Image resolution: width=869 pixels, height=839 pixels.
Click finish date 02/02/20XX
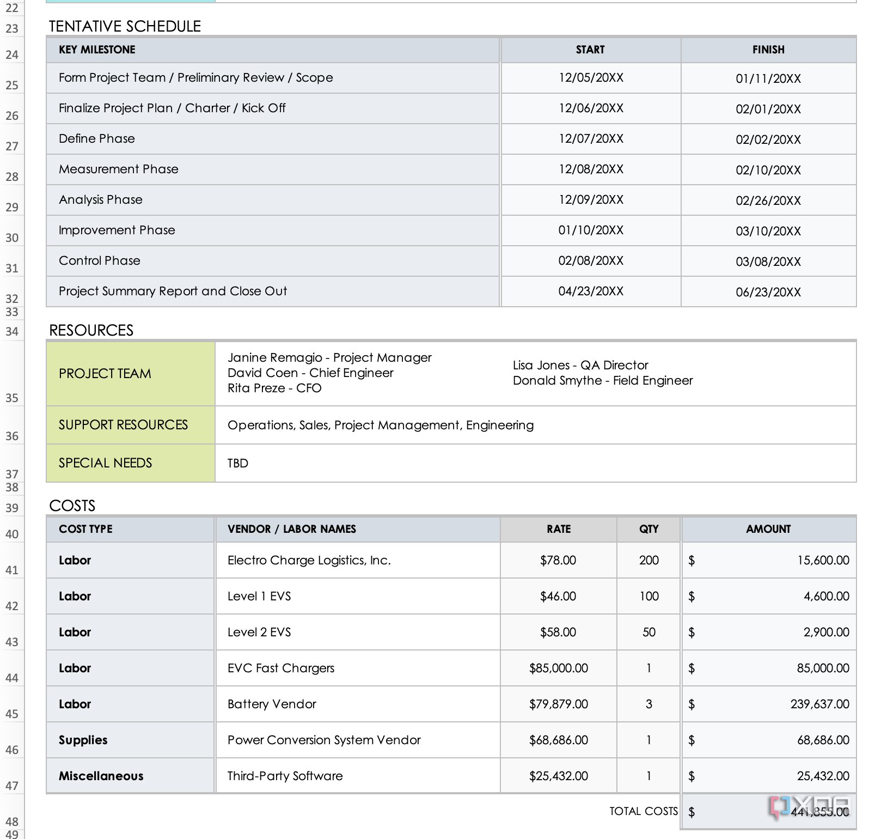coord(769,139)
